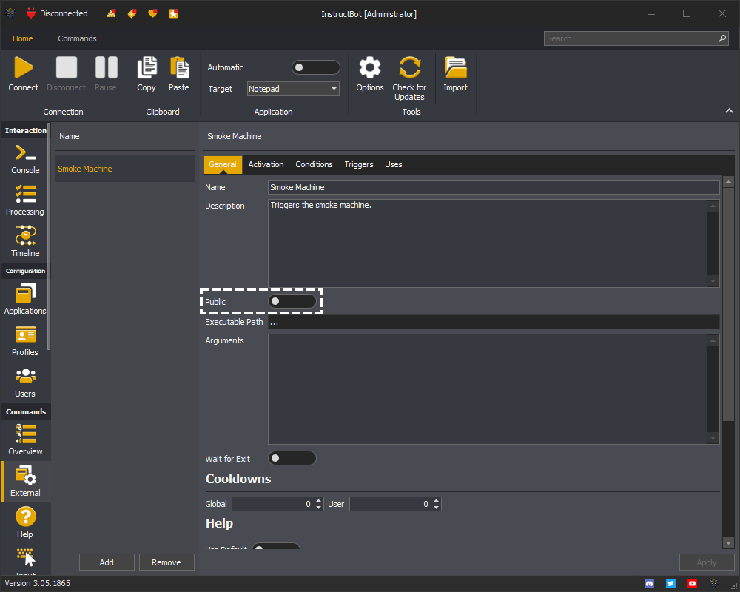
Task: Toggle the Public switch
Action: (x=292, y=301)
